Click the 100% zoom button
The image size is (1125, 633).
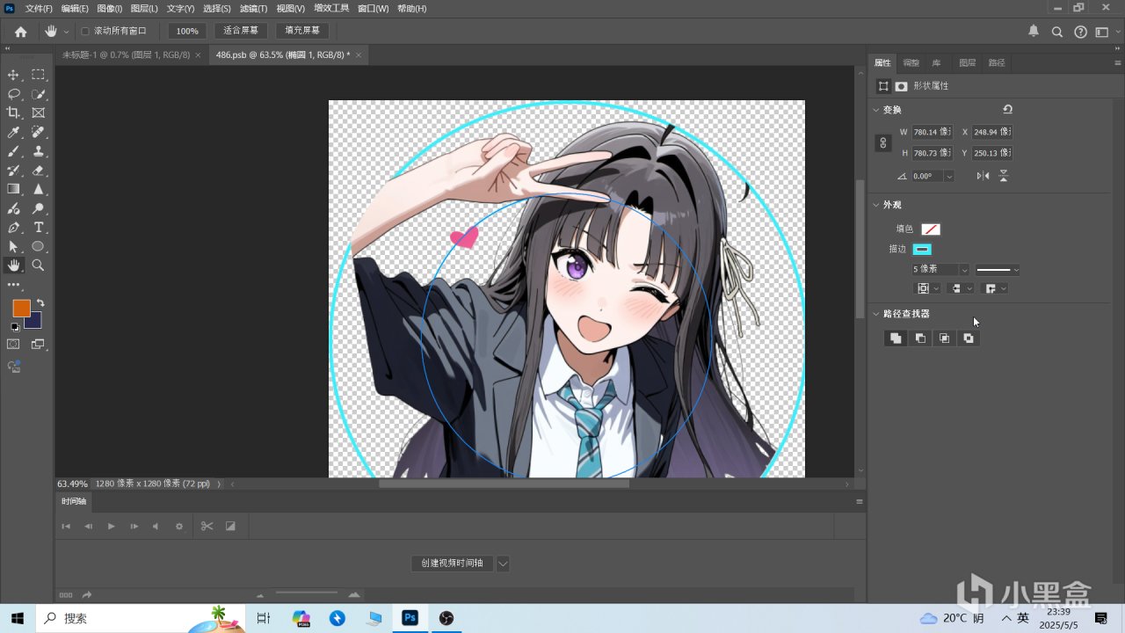point(187,31)
